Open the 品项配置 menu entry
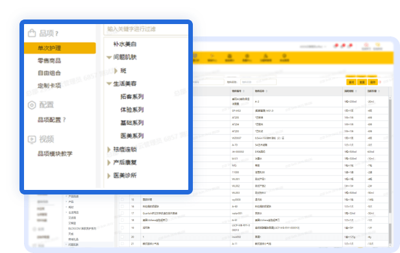Screen dimensions: 400x253 point(49,120)
